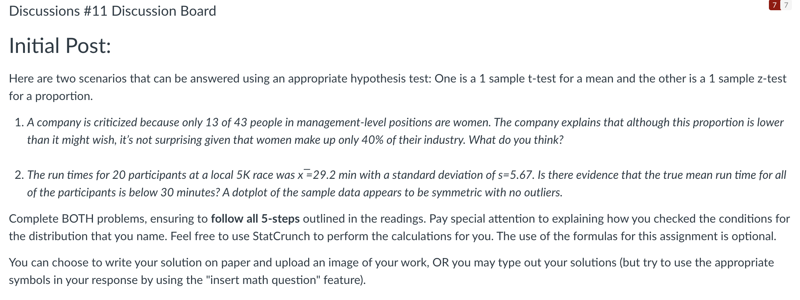Click the Initial Post heading
The height and width of the screenshot is (300, 800).
pos(60,46)
